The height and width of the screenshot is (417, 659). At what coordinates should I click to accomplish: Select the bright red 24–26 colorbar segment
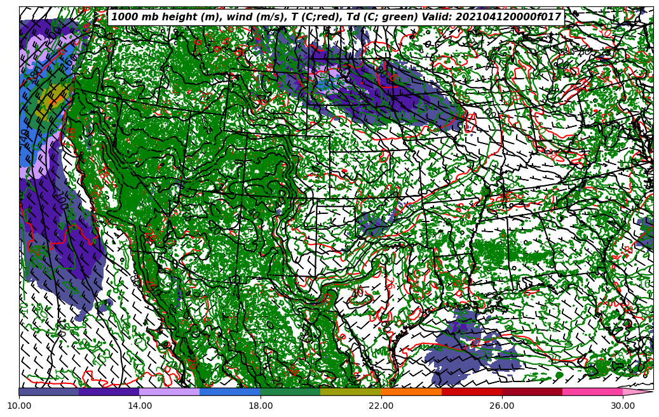[x=472, y=392]
